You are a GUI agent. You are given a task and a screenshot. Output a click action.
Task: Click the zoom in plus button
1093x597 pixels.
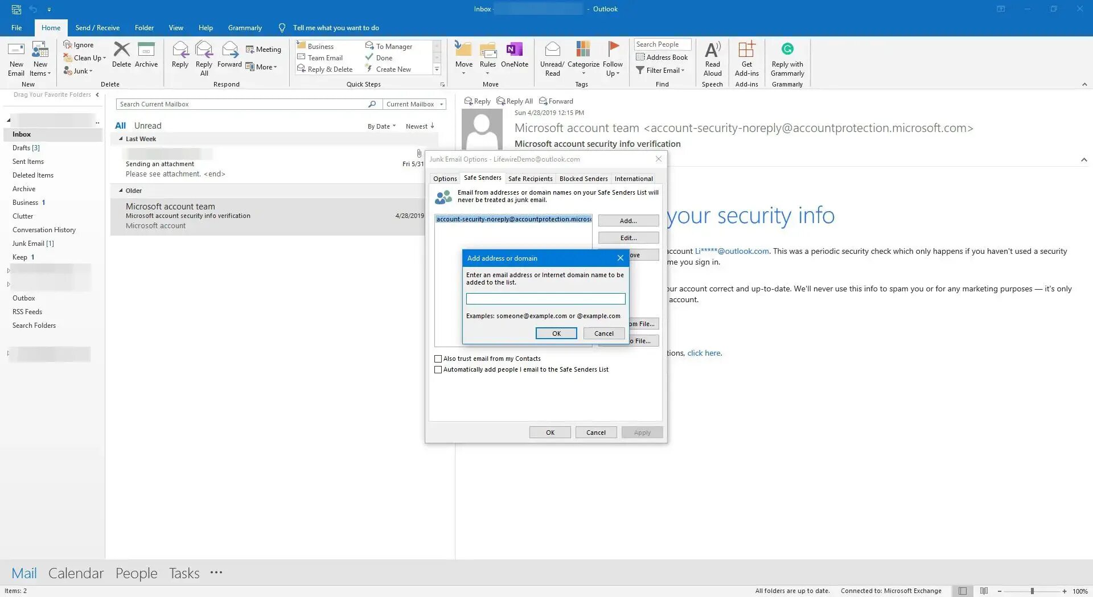[1064, 591]
